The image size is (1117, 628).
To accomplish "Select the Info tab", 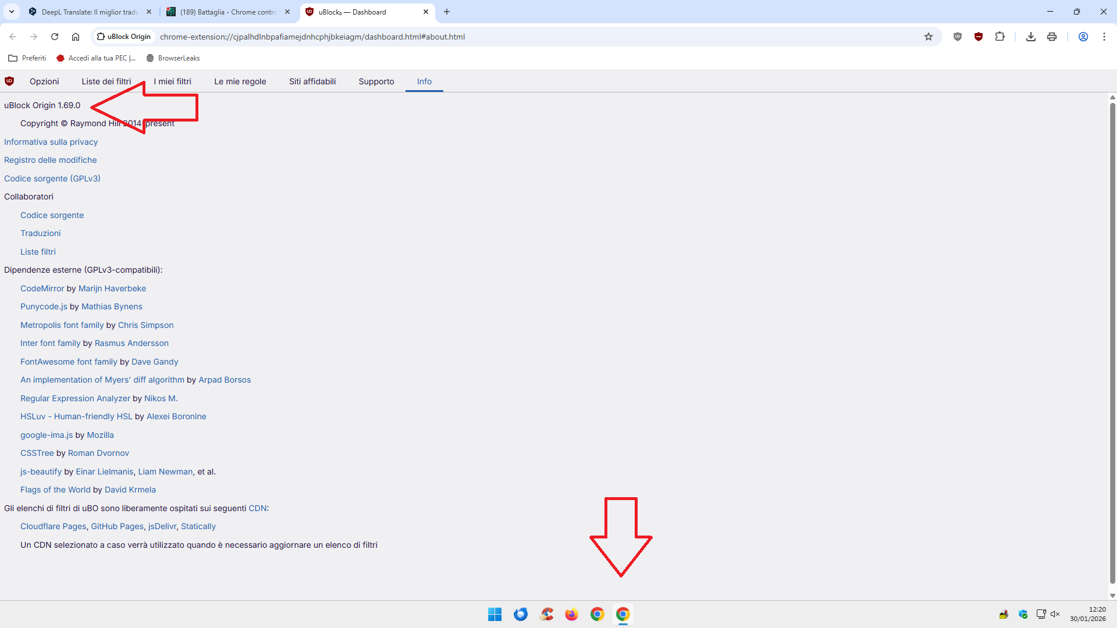I will point(424,81).
